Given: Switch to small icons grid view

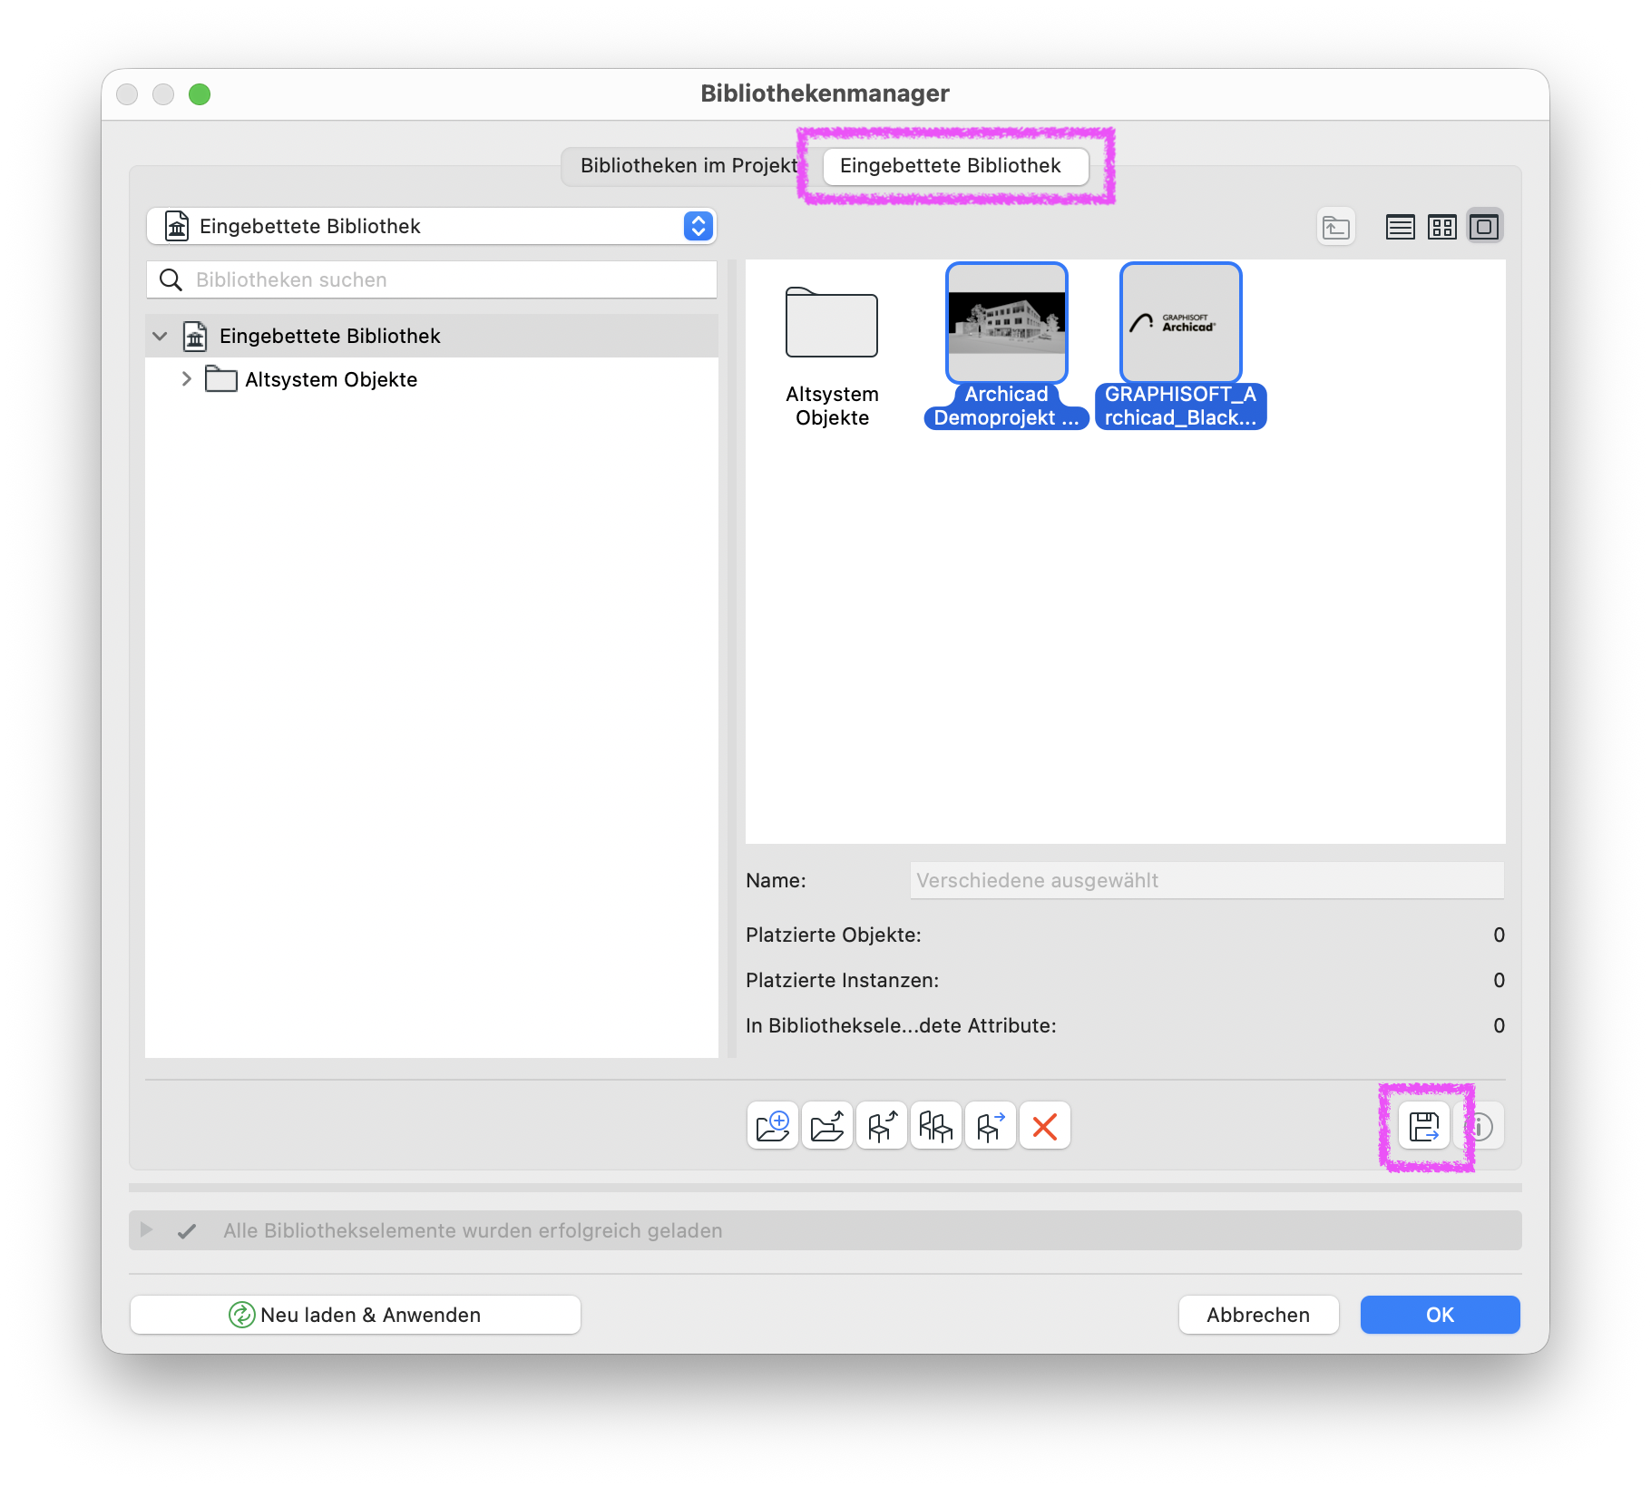Looking at the screenshot, I should pos(1442,227).
